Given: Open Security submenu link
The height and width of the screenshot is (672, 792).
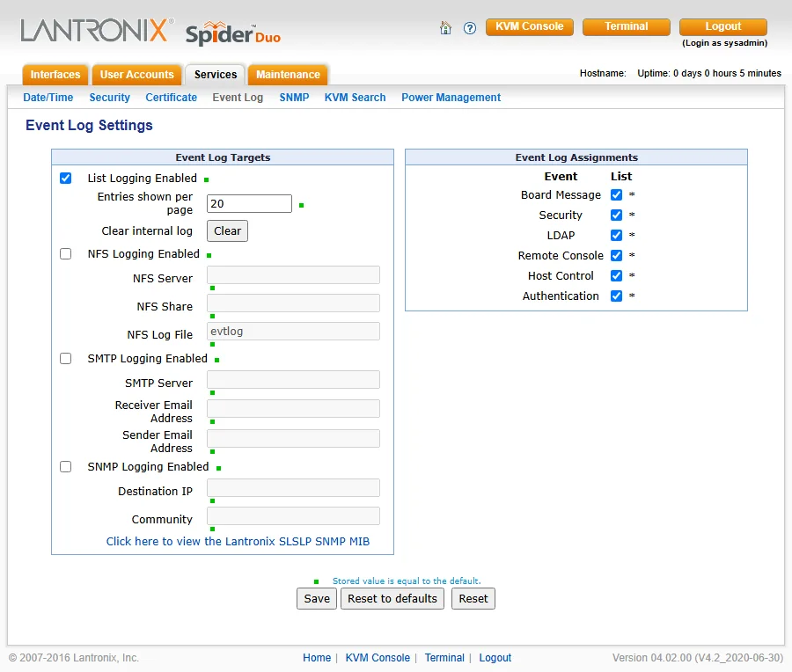Looking at the screenshot, I should [x=110, y=98].
